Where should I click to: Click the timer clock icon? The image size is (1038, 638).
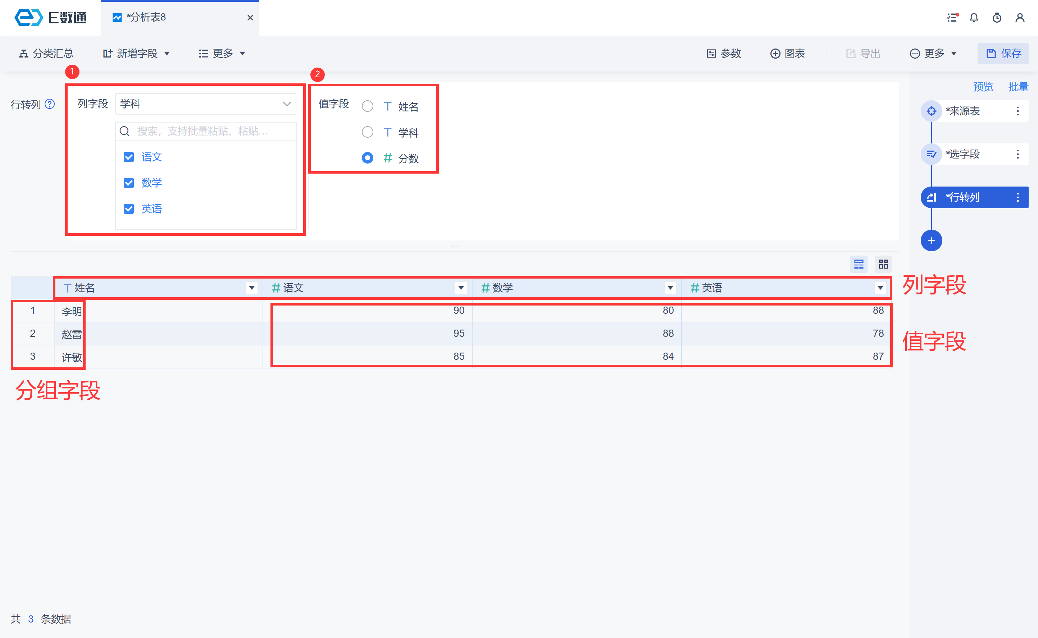[997, 18]
